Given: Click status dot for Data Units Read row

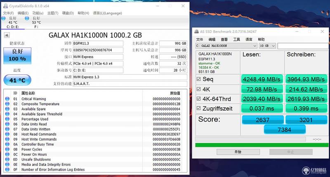Looking at the screenshot, I should point(7,124).
